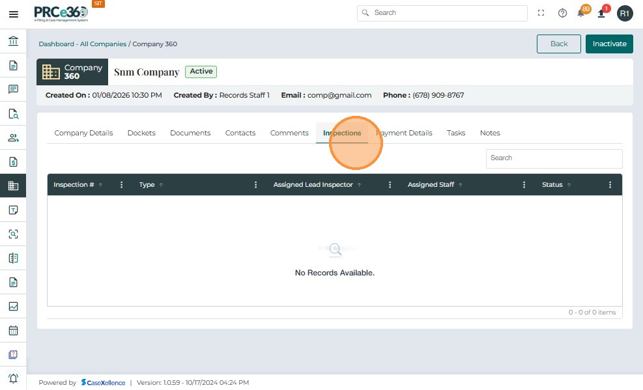Open the help question mark icon

click(562, 13)
